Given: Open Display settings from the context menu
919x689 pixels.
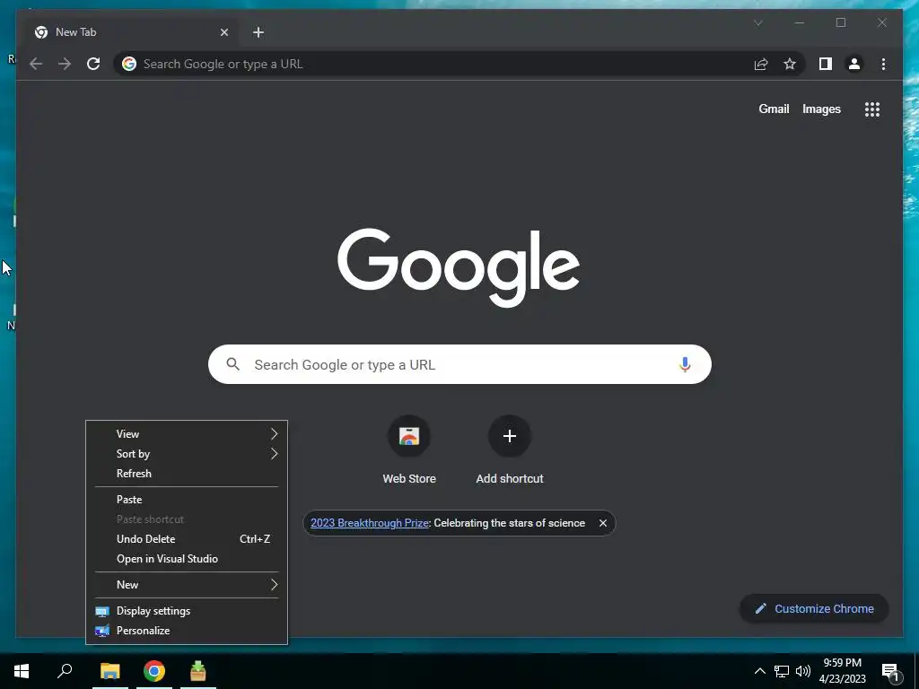Looking at the screenshot, I should click(x=187, y=611).
